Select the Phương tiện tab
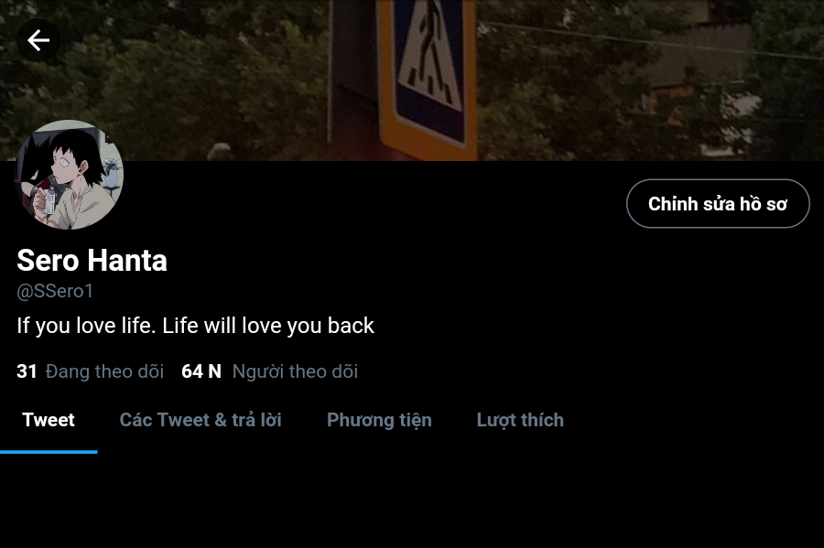Image resolution: width=824 pixels, height=548 pixels. pos(379,420)
